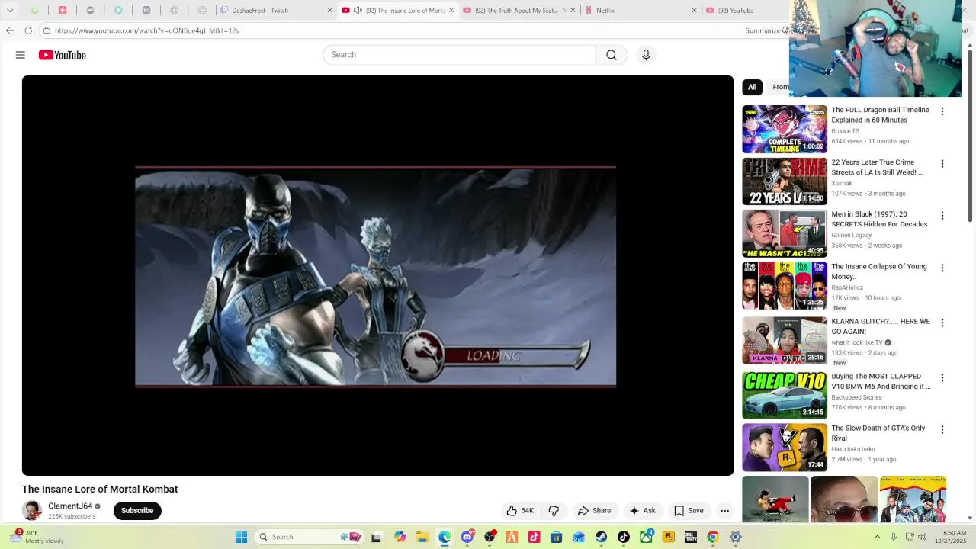Open File Explorer from taskbar
Screen dimensions: 976x549
tap(422, 537)
